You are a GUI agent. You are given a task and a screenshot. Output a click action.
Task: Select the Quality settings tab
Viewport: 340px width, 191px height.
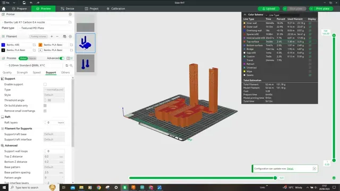(7, 73)
